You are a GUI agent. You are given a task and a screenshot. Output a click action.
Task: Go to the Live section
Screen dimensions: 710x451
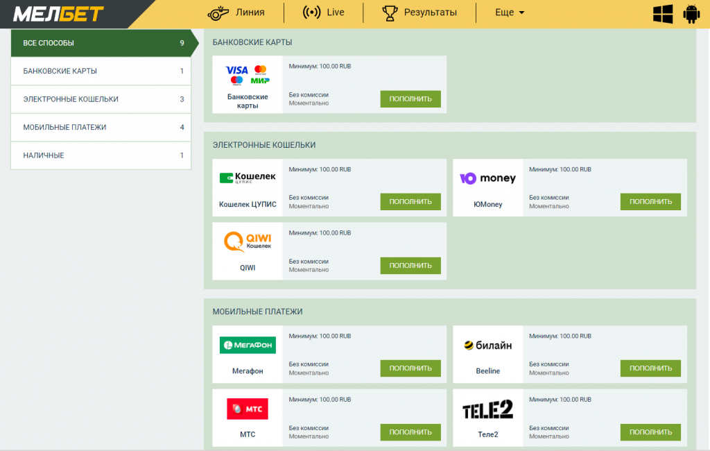point(336,12)
